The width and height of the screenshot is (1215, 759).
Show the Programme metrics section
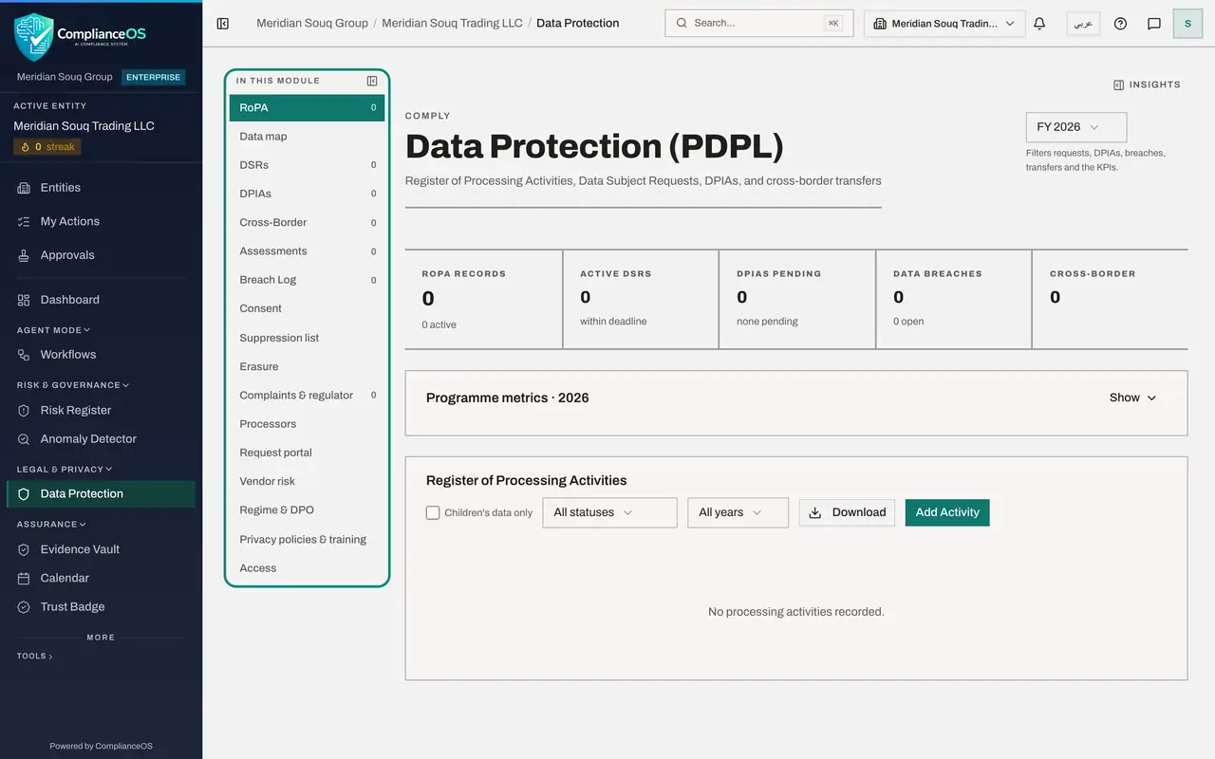(x=1132, y=398)
